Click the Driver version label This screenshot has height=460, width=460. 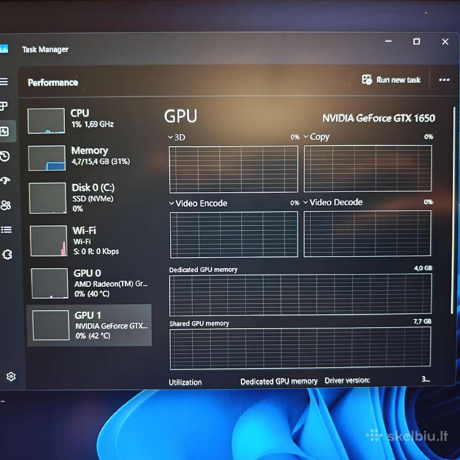coord(347,380)
